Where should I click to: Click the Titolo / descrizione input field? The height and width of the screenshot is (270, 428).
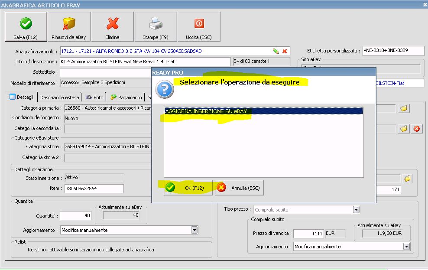145,62
